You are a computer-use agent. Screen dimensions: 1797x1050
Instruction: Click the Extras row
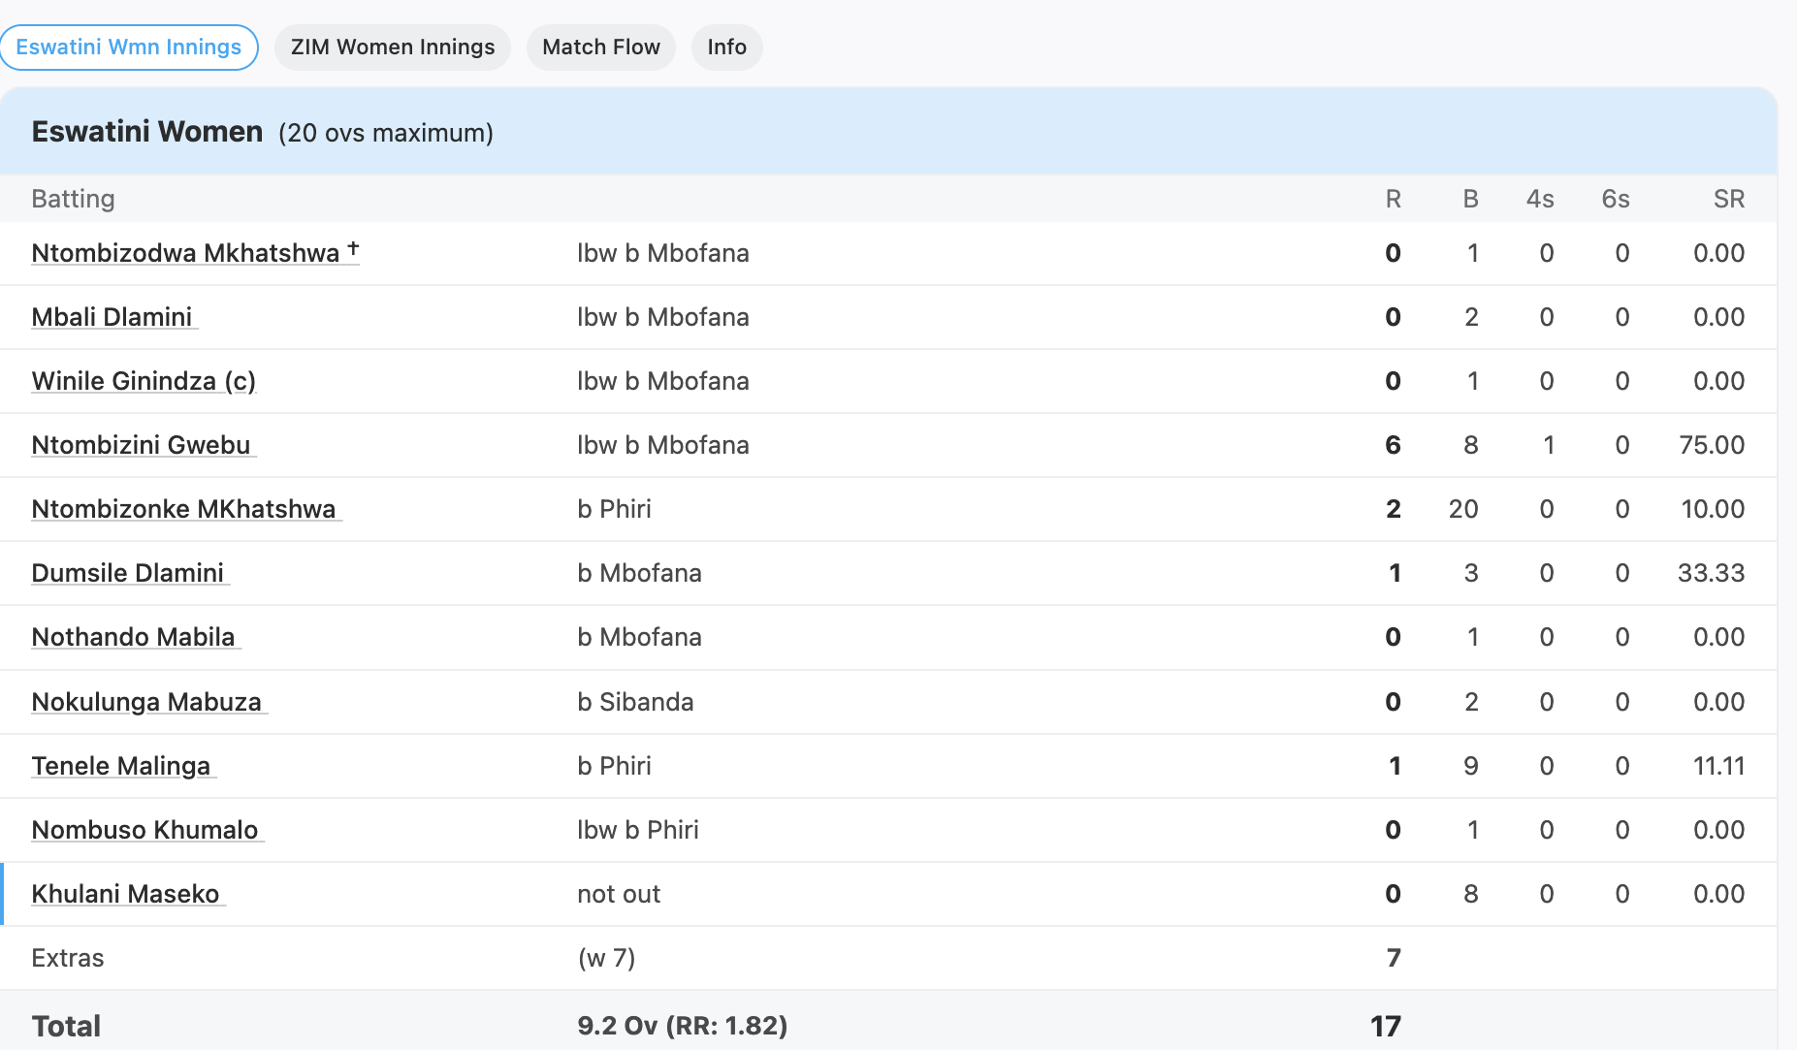click(68, 958)
